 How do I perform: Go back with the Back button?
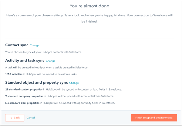pyautogui.click(x=15, y=118)
